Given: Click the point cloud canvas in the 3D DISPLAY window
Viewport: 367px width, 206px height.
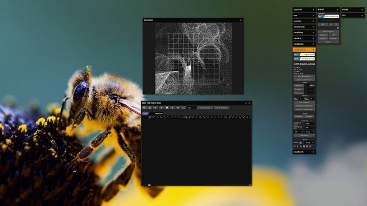Looking at the screenshot, I should coord(194,58).
